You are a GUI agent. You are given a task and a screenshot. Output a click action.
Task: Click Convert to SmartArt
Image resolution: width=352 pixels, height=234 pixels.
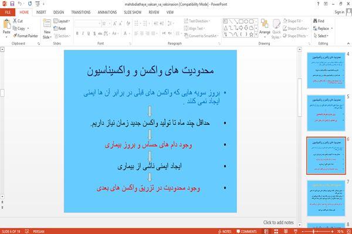tap(201, 36)
